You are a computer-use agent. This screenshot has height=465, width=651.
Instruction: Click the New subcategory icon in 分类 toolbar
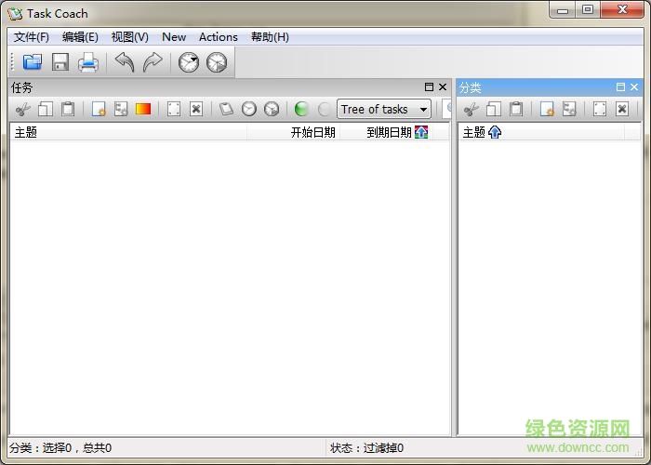569,109
